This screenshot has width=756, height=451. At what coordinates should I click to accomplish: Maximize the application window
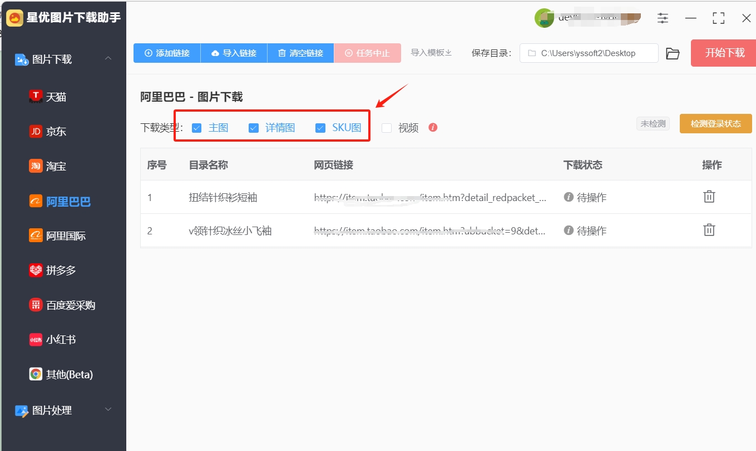[x=719, y=18]
